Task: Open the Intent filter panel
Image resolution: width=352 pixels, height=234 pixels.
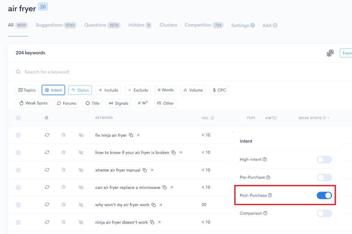Action: coord(53,90)
